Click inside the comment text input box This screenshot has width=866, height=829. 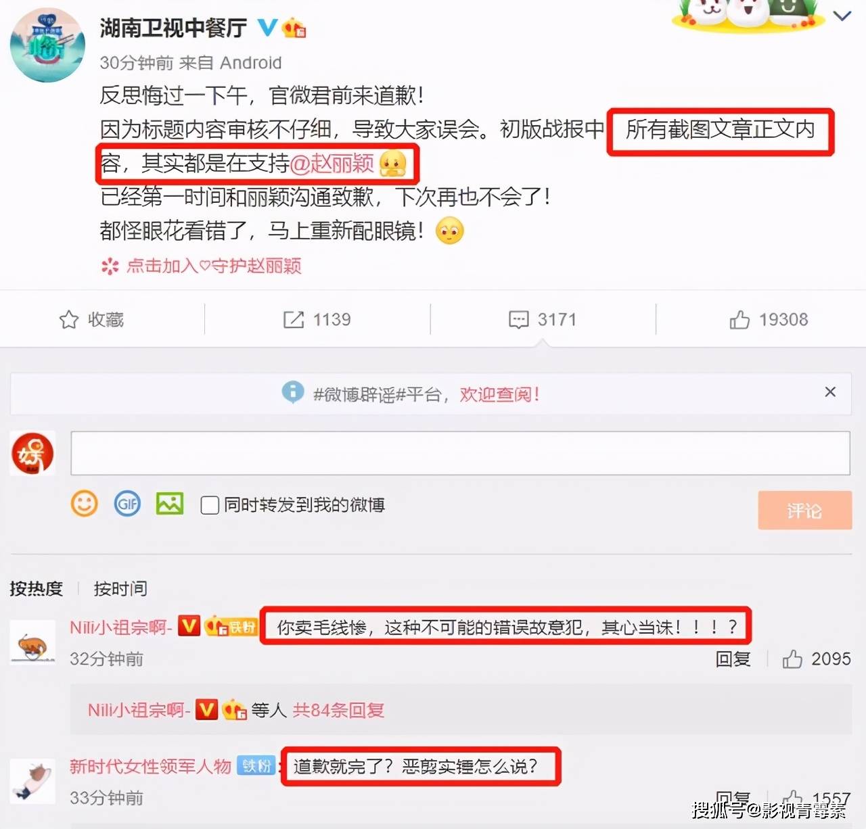[x=460, y=453]
